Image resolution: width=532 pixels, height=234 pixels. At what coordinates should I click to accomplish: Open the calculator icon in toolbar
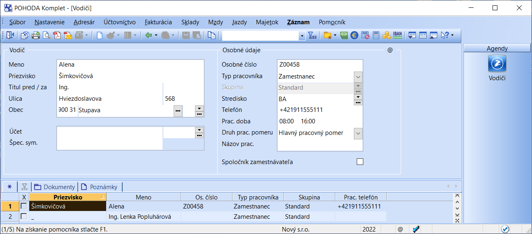(x=376, y=35)
